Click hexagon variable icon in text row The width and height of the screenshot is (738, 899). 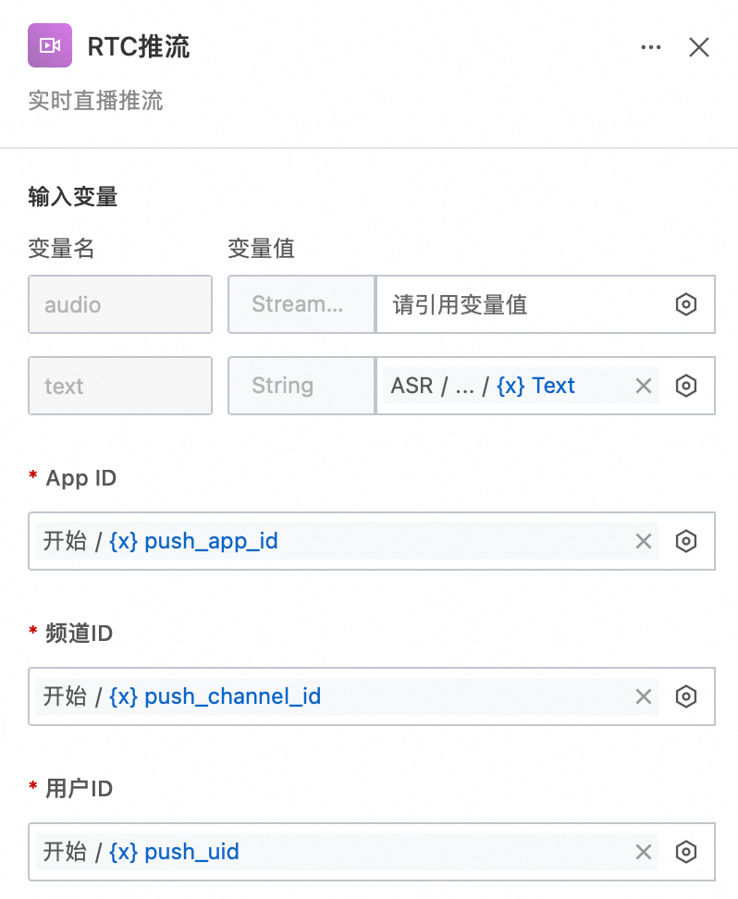click(685, 386)
